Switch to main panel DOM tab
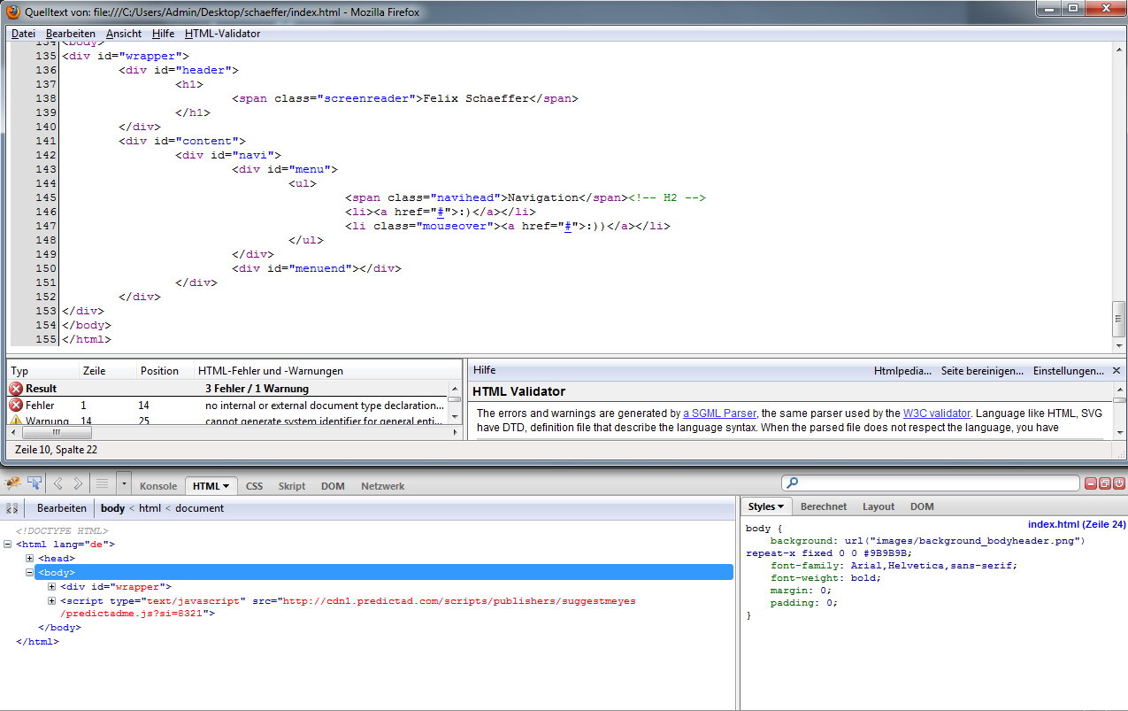The image size is (1128, 711). [333, 486]
